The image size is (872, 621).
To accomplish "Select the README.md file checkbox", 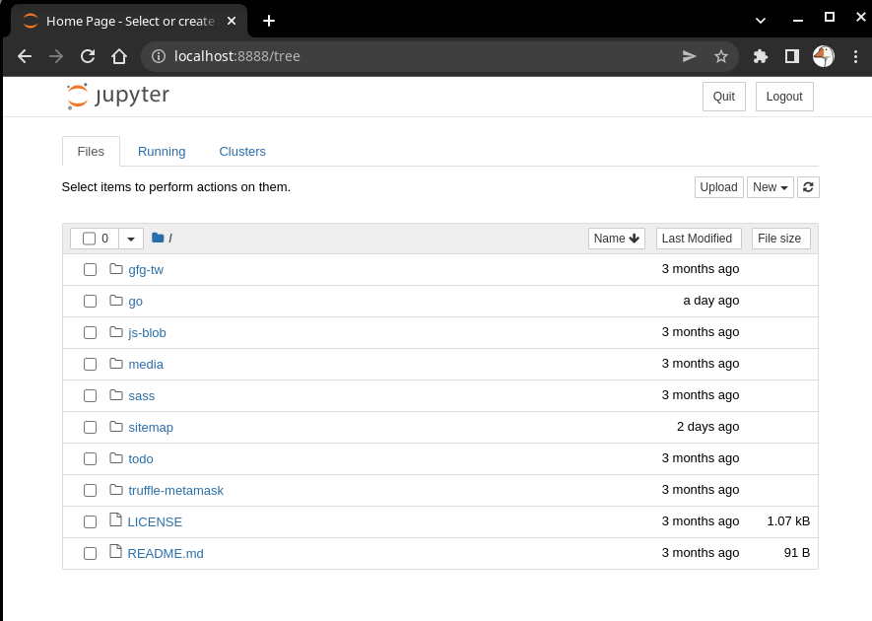I will (x=90, y=554).
